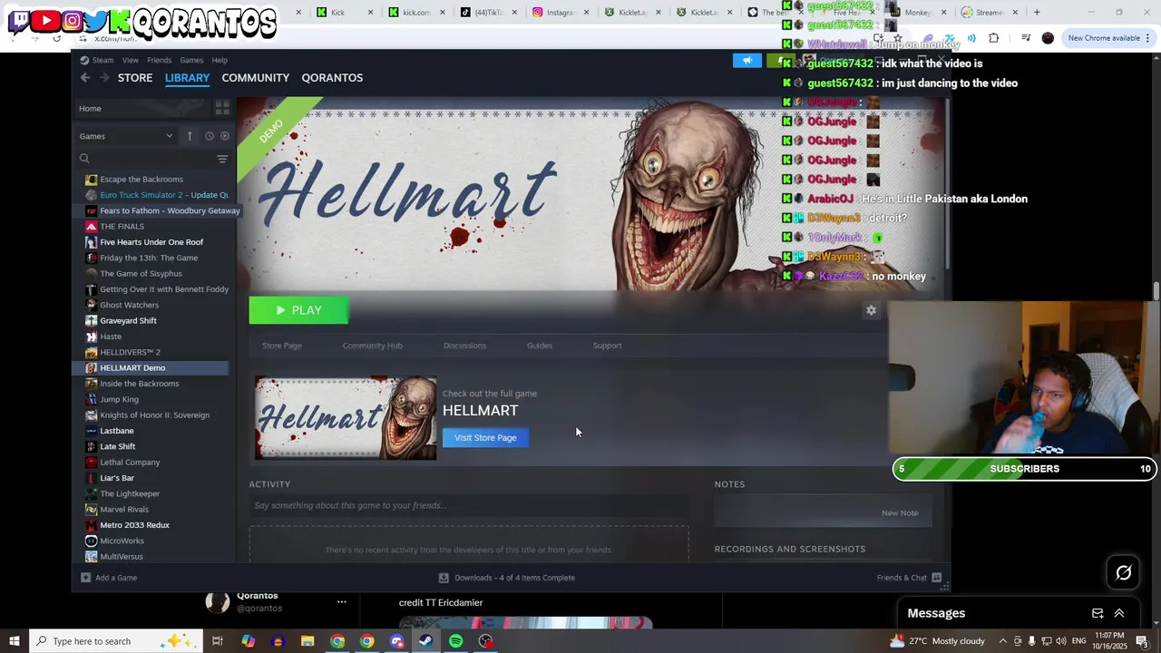Viewport: 1161px width, 653px height.
Task: Open File Explorer from the taskbar
Action: click(307, 641)
